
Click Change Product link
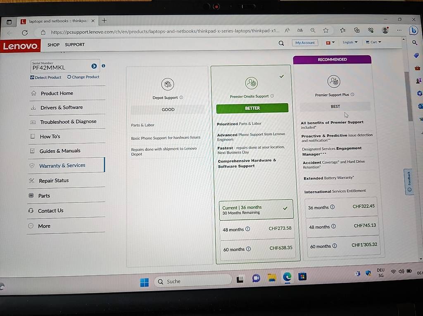[x=83, y=77]
